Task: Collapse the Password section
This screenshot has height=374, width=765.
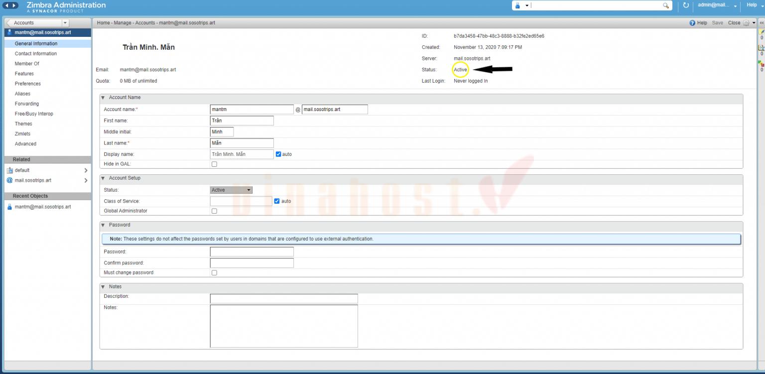Action: [103, 225]
